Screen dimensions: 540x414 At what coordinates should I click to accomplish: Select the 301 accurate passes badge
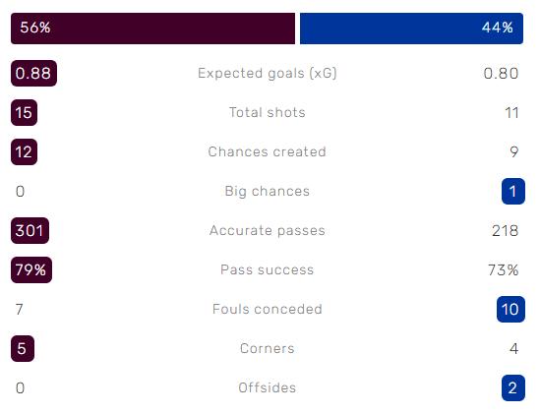point(30,230)
